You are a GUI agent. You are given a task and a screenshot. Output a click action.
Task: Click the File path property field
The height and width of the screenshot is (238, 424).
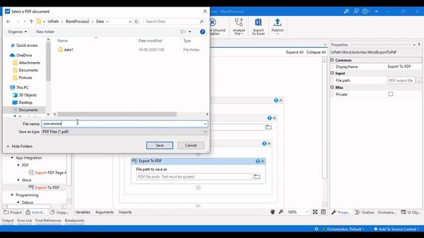tap(401, 81)
